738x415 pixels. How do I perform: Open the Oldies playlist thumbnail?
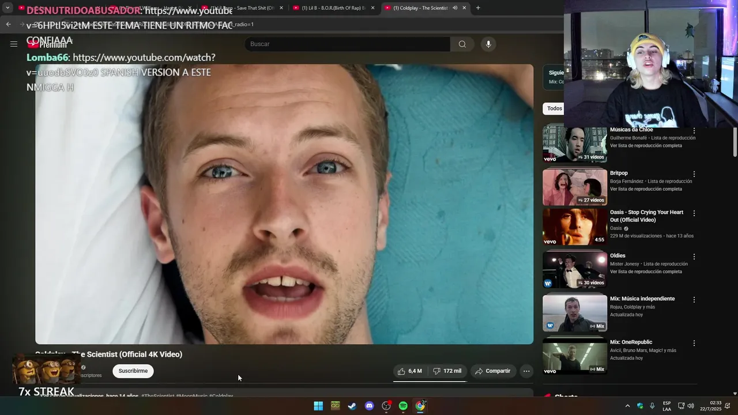click(x=575, y=270)
